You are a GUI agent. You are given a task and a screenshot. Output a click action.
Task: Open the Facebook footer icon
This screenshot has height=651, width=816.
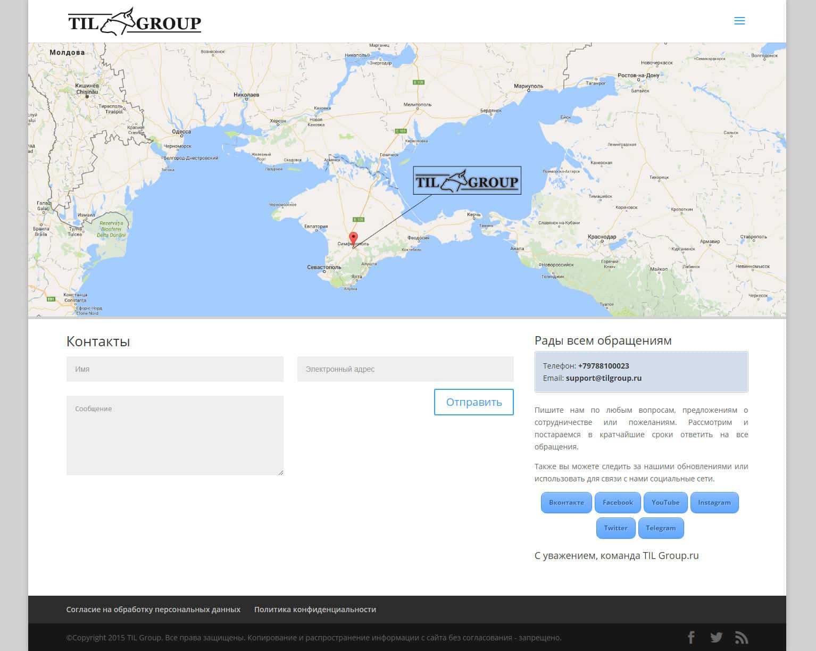click(691, 637)
